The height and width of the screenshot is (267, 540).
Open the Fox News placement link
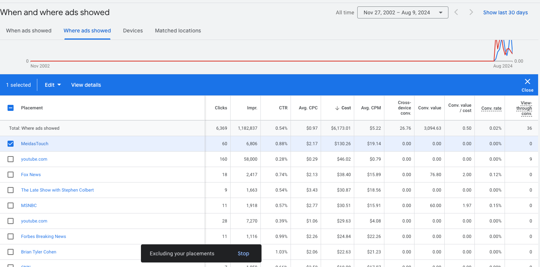(31, 175)
